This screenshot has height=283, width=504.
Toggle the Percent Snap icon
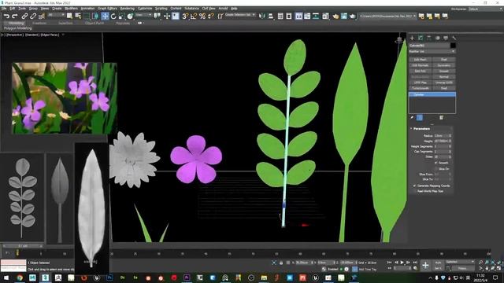point(202,16)
